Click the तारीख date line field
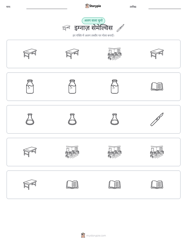This screenshot has width=187, height=243. 165,7
